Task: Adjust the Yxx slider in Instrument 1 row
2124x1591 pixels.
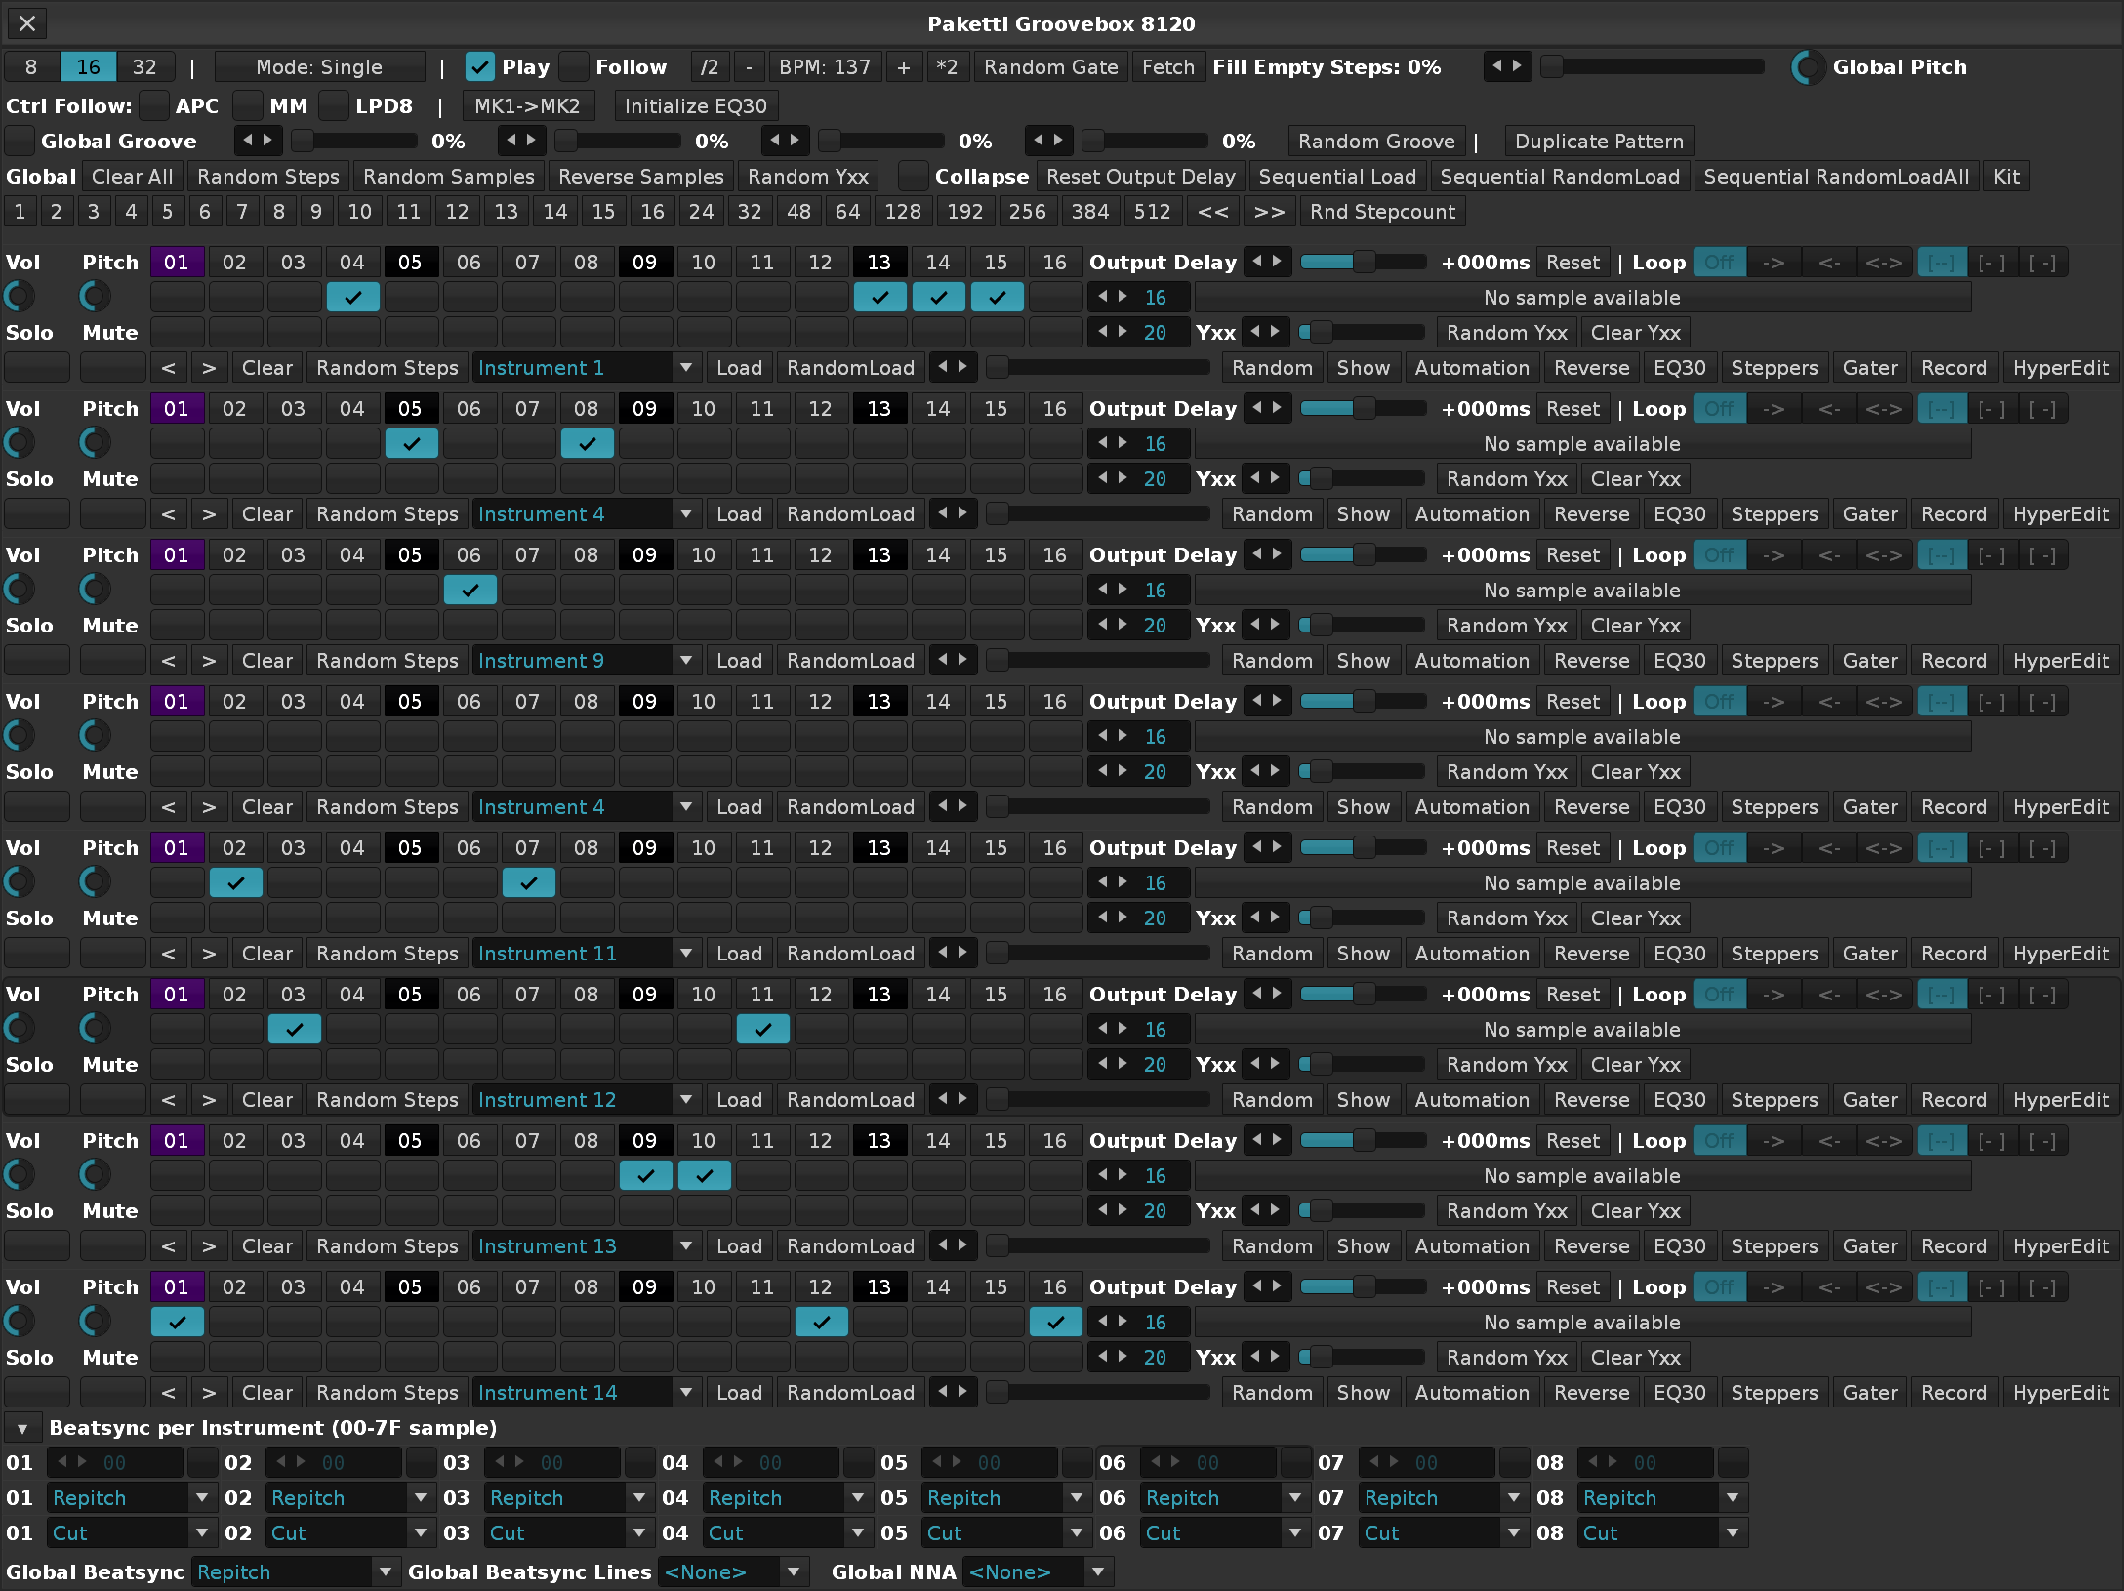Action: [1363, 332]
